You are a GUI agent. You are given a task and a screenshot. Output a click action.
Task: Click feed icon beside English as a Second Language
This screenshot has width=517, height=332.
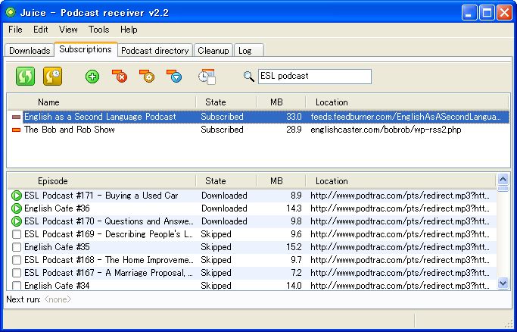16,117
